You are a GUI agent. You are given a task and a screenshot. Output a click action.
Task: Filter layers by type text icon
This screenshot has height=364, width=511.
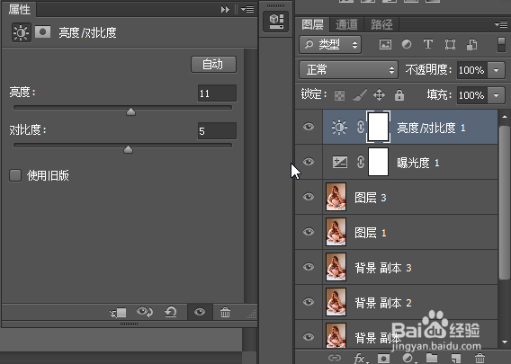(x=428, y=44)
